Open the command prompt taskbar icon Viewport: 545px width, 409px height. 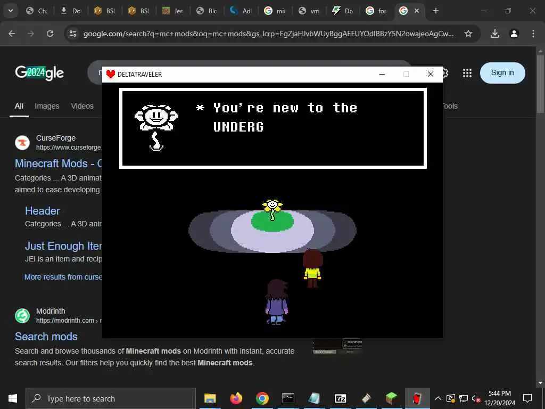click(288, 398)
